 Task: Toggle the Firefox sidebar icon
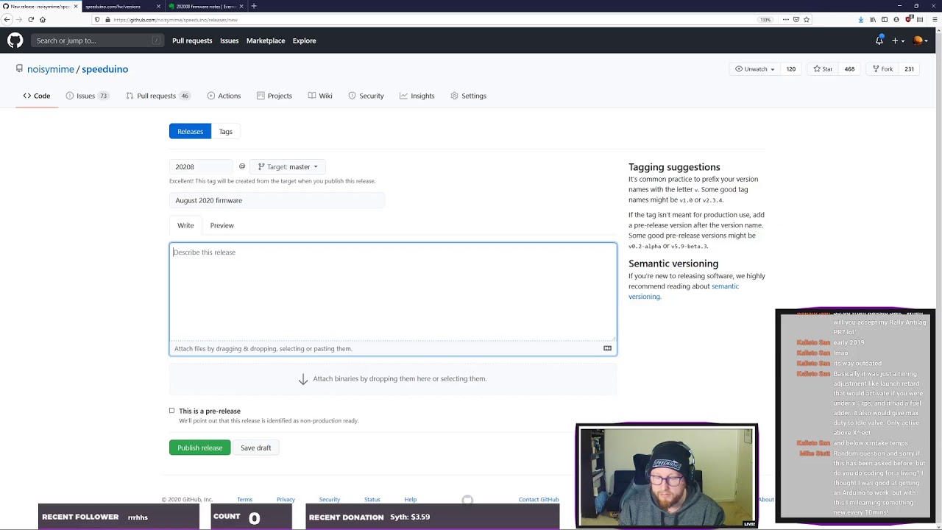[885, 20]
